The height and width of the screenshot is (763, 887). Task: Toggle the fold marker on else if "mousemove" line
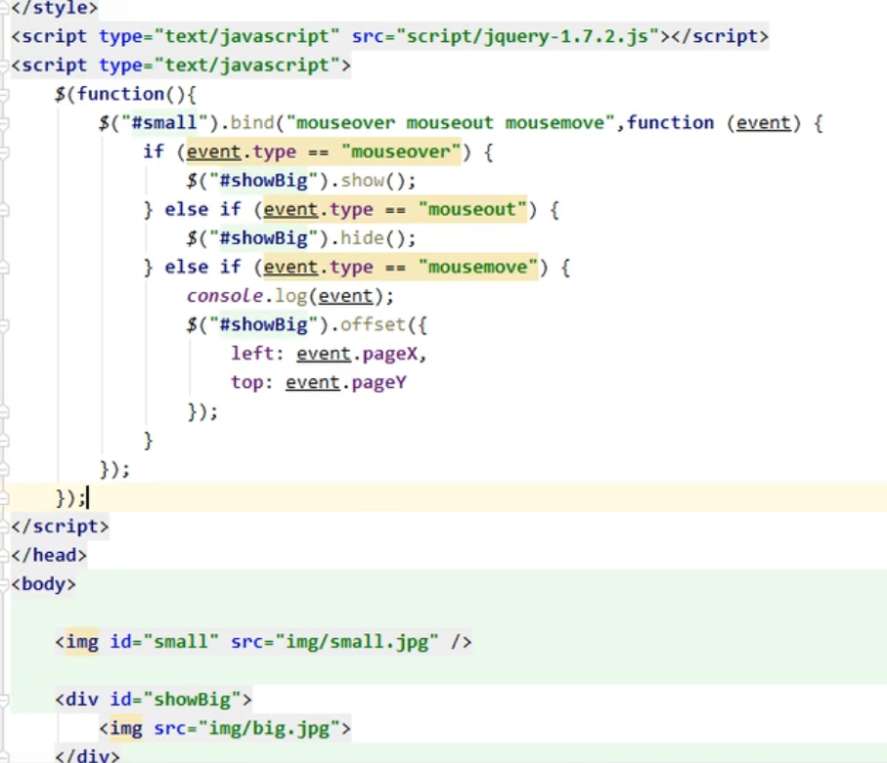click(4, 268)
